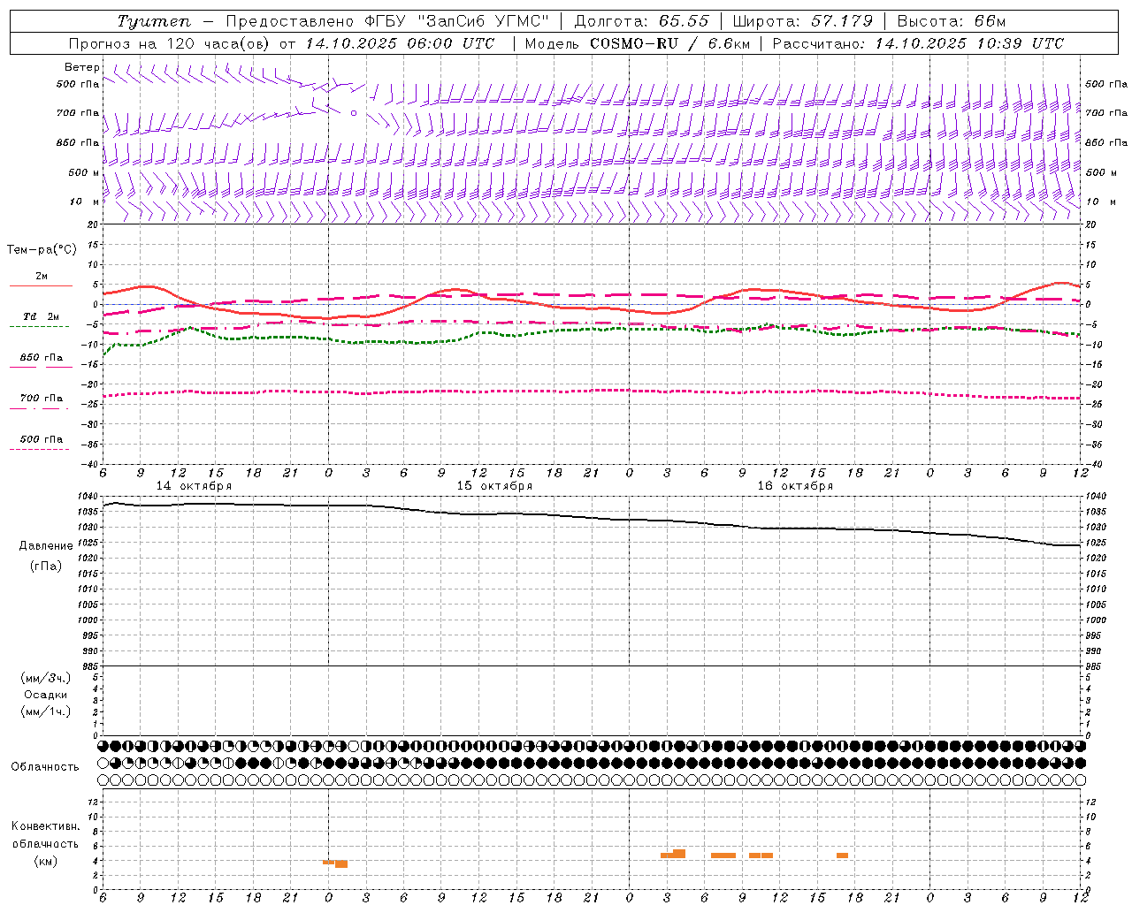Image resolution: width=1132 pixels, height=905 pixels.
Task: Click the (мм/3ч.) precipitation unit label
Action: 46,679
